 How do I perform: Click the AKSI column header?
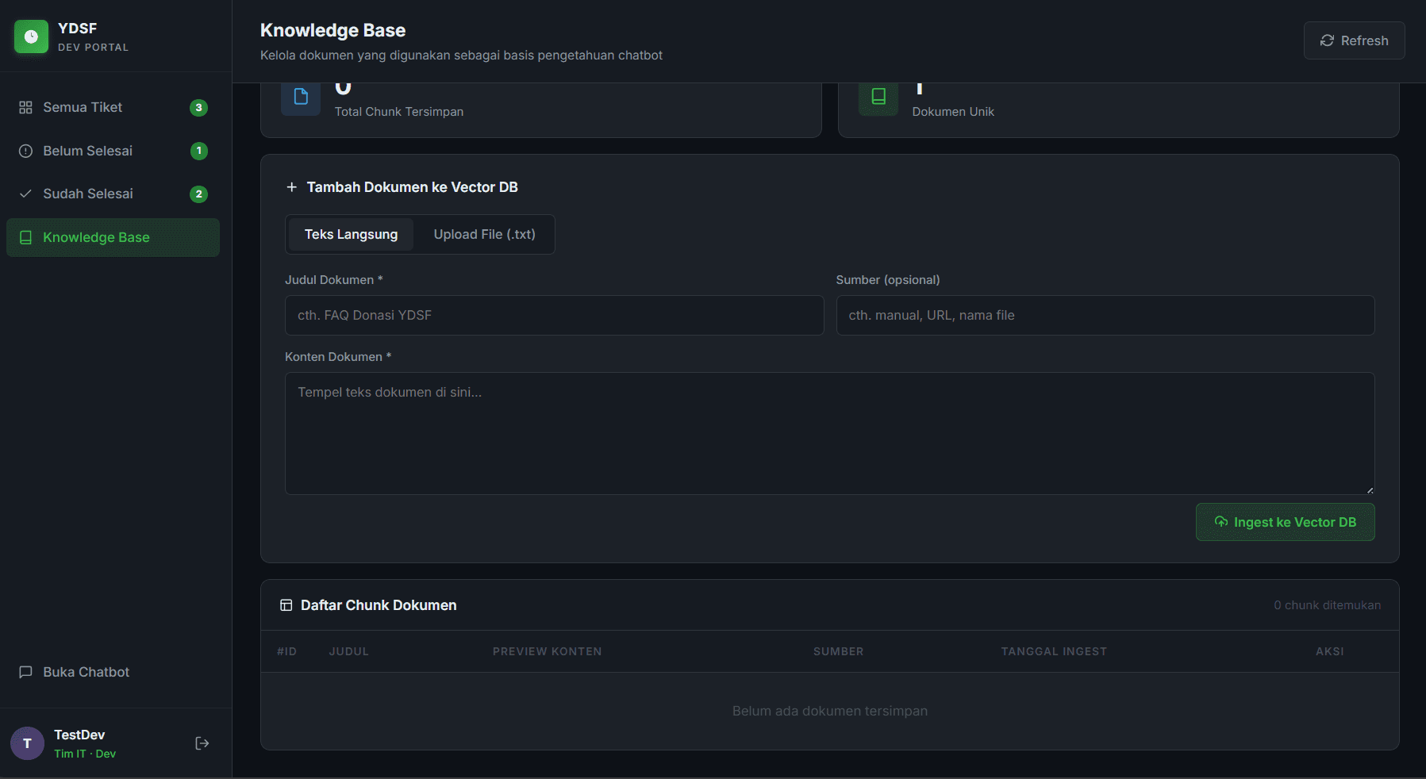(x=1329, y=651)
